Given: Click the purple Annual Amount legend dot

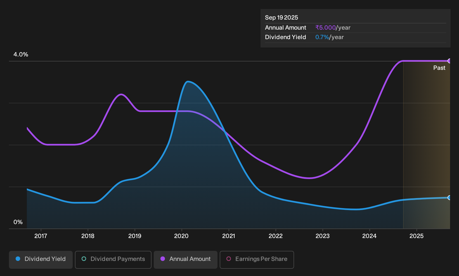Looking at the screenshot, I should pyautogui.click(x=163, y=259).
